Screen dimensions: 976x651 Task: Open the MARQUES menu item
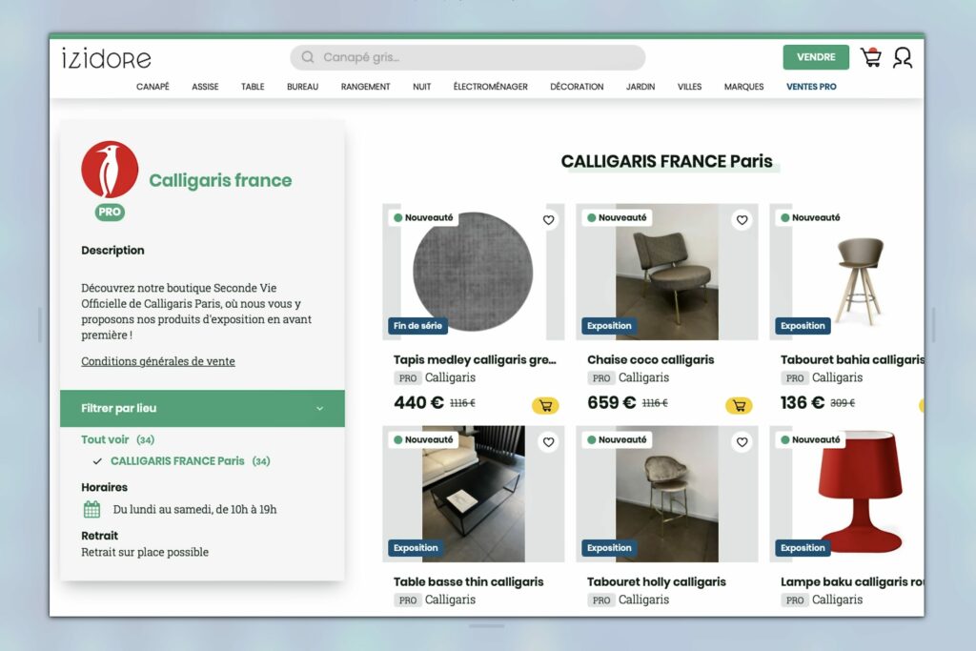(743, 87)
